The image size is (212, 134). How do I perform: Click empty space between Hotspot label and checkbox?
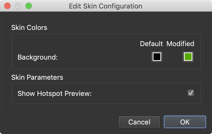click(138, 93)
